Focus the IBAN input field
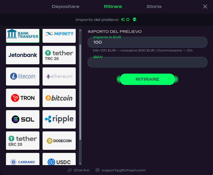 [x=147, y=63]
